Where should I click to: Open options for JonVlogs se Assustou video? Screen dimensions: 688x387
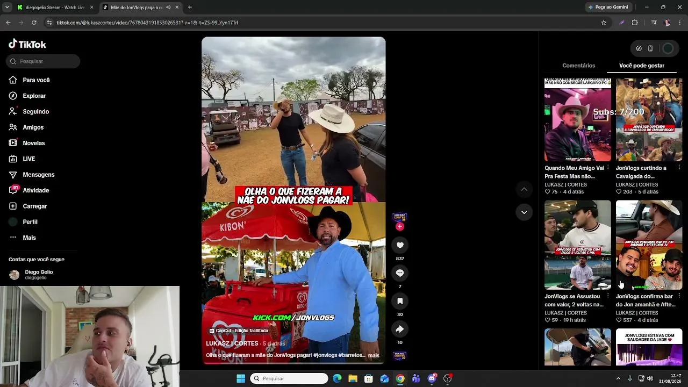pos(608,296)
